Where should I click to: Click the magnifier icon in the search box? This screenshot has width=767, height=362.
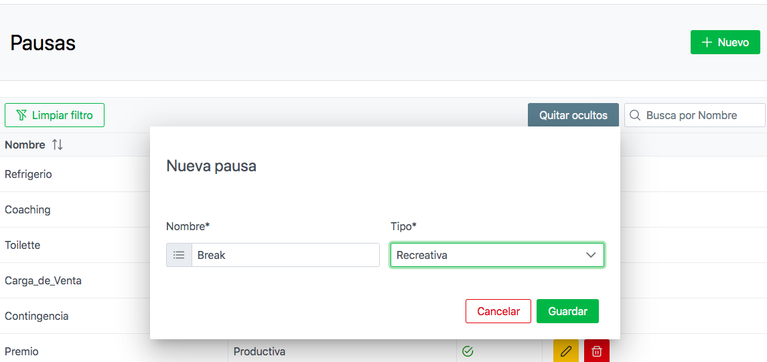pos(635,115)
